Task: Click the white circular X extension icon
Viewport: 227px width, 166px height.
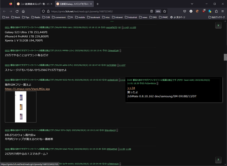Action: (x=191, y=11)
